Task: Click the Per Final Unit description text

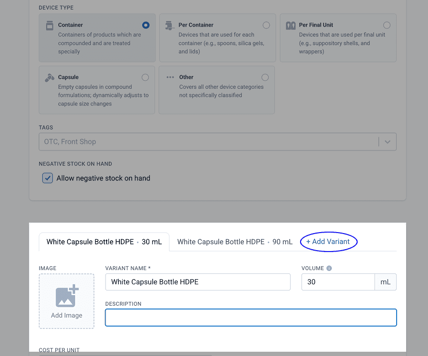Action: point(342,43)
